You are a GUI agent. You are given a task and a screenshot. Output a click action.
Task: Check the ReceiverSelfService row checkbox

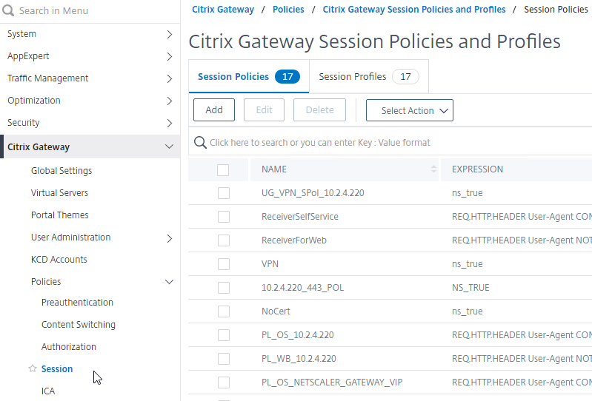tap(224, 217)
